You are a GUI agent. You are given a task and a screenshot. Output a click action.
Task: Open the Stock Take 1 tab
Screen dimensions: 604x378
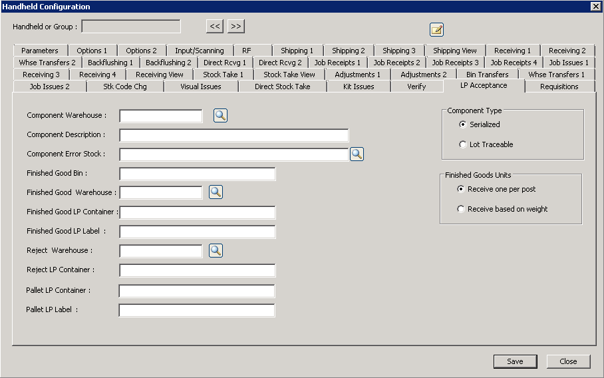[x=223, y=75]
